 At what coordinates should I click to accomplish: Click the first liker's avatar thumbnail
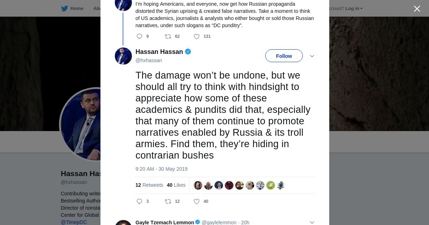(x=198, y=185)
